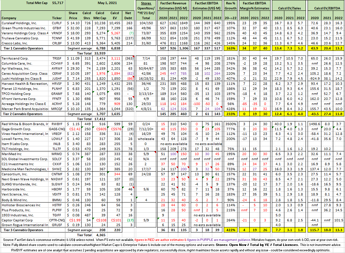The width and height of the screenshot is (345, 253).
Task: Select the Jushi EV/EBITDA value -924.9
Action: (x=314, y=79)
